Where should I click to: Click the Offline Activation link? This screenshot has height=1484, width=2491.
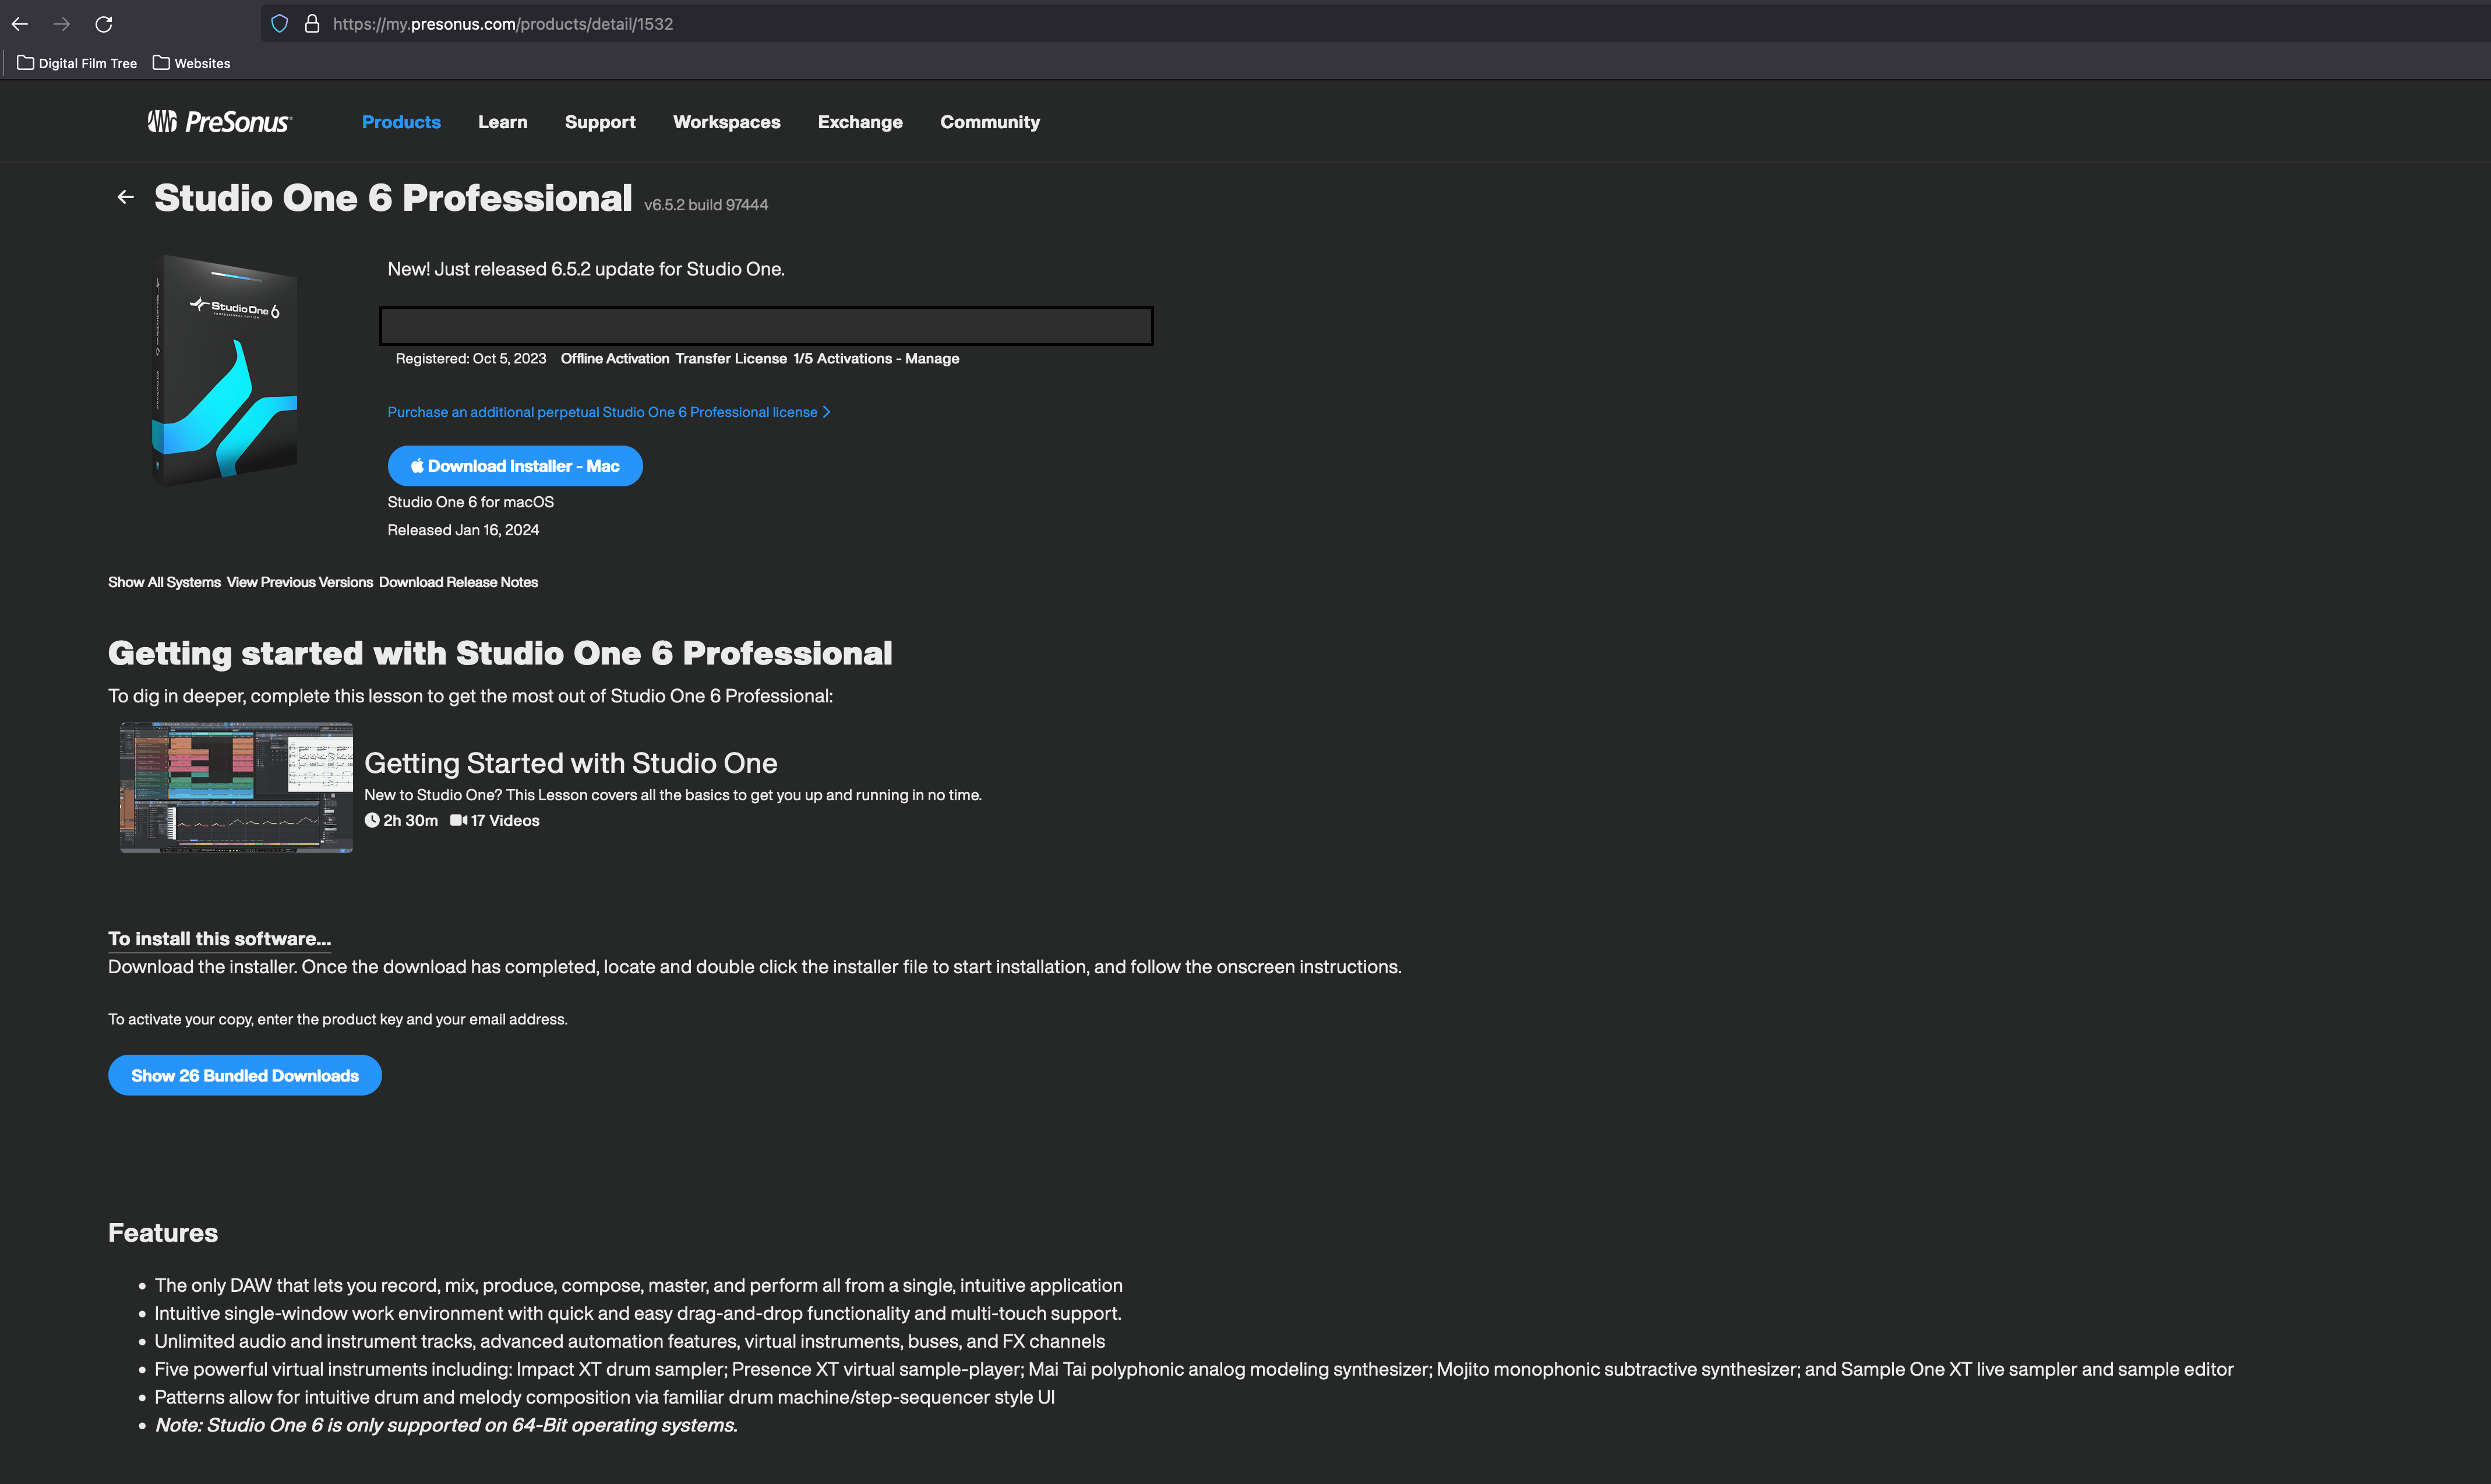pyautogui.click(x=615, y=359)
